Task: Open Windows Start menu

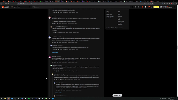Action: point(2,99)
